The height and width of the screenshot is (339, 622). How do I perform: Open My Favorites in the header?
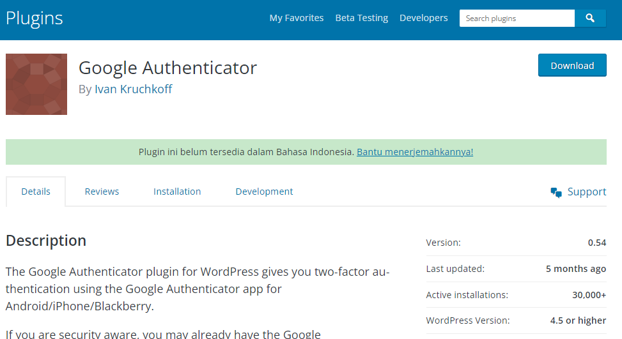click(x=297, y=18)
